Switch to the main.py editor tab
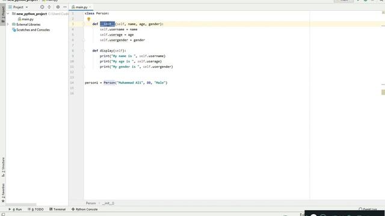Viewport: 385px width, 216px height. (x=81, y=7)
